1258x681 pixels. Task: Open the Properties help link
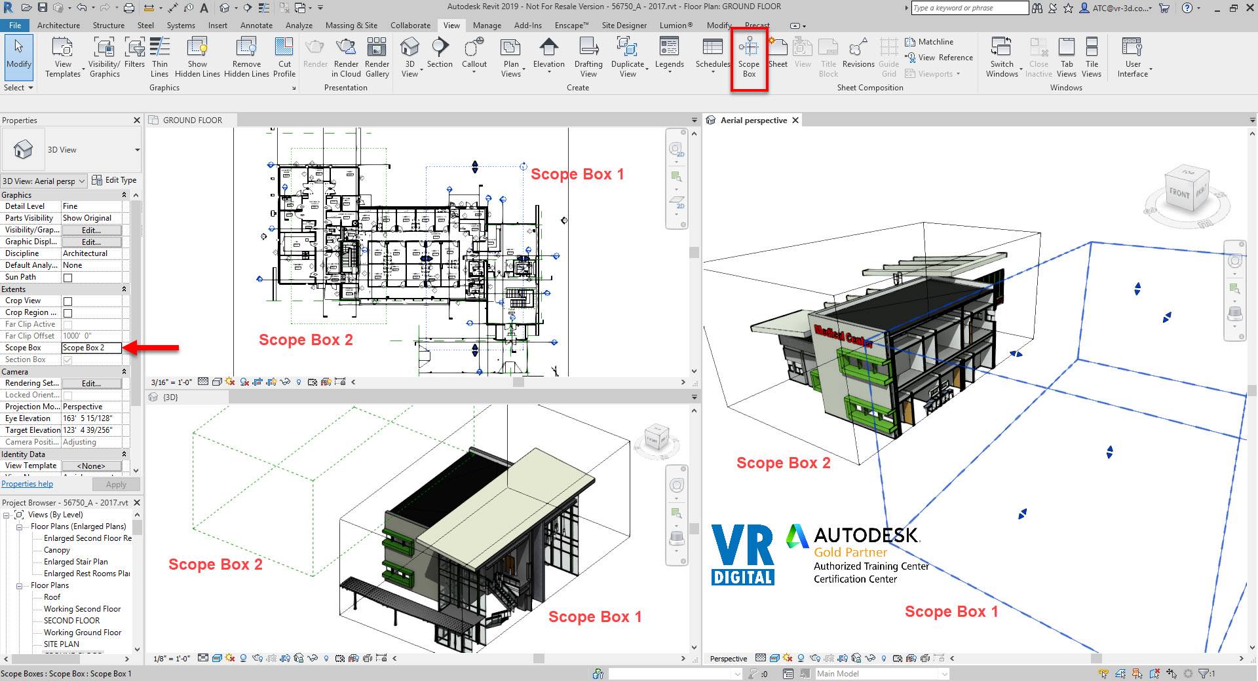pyautogui.click(x=27, y=485)
